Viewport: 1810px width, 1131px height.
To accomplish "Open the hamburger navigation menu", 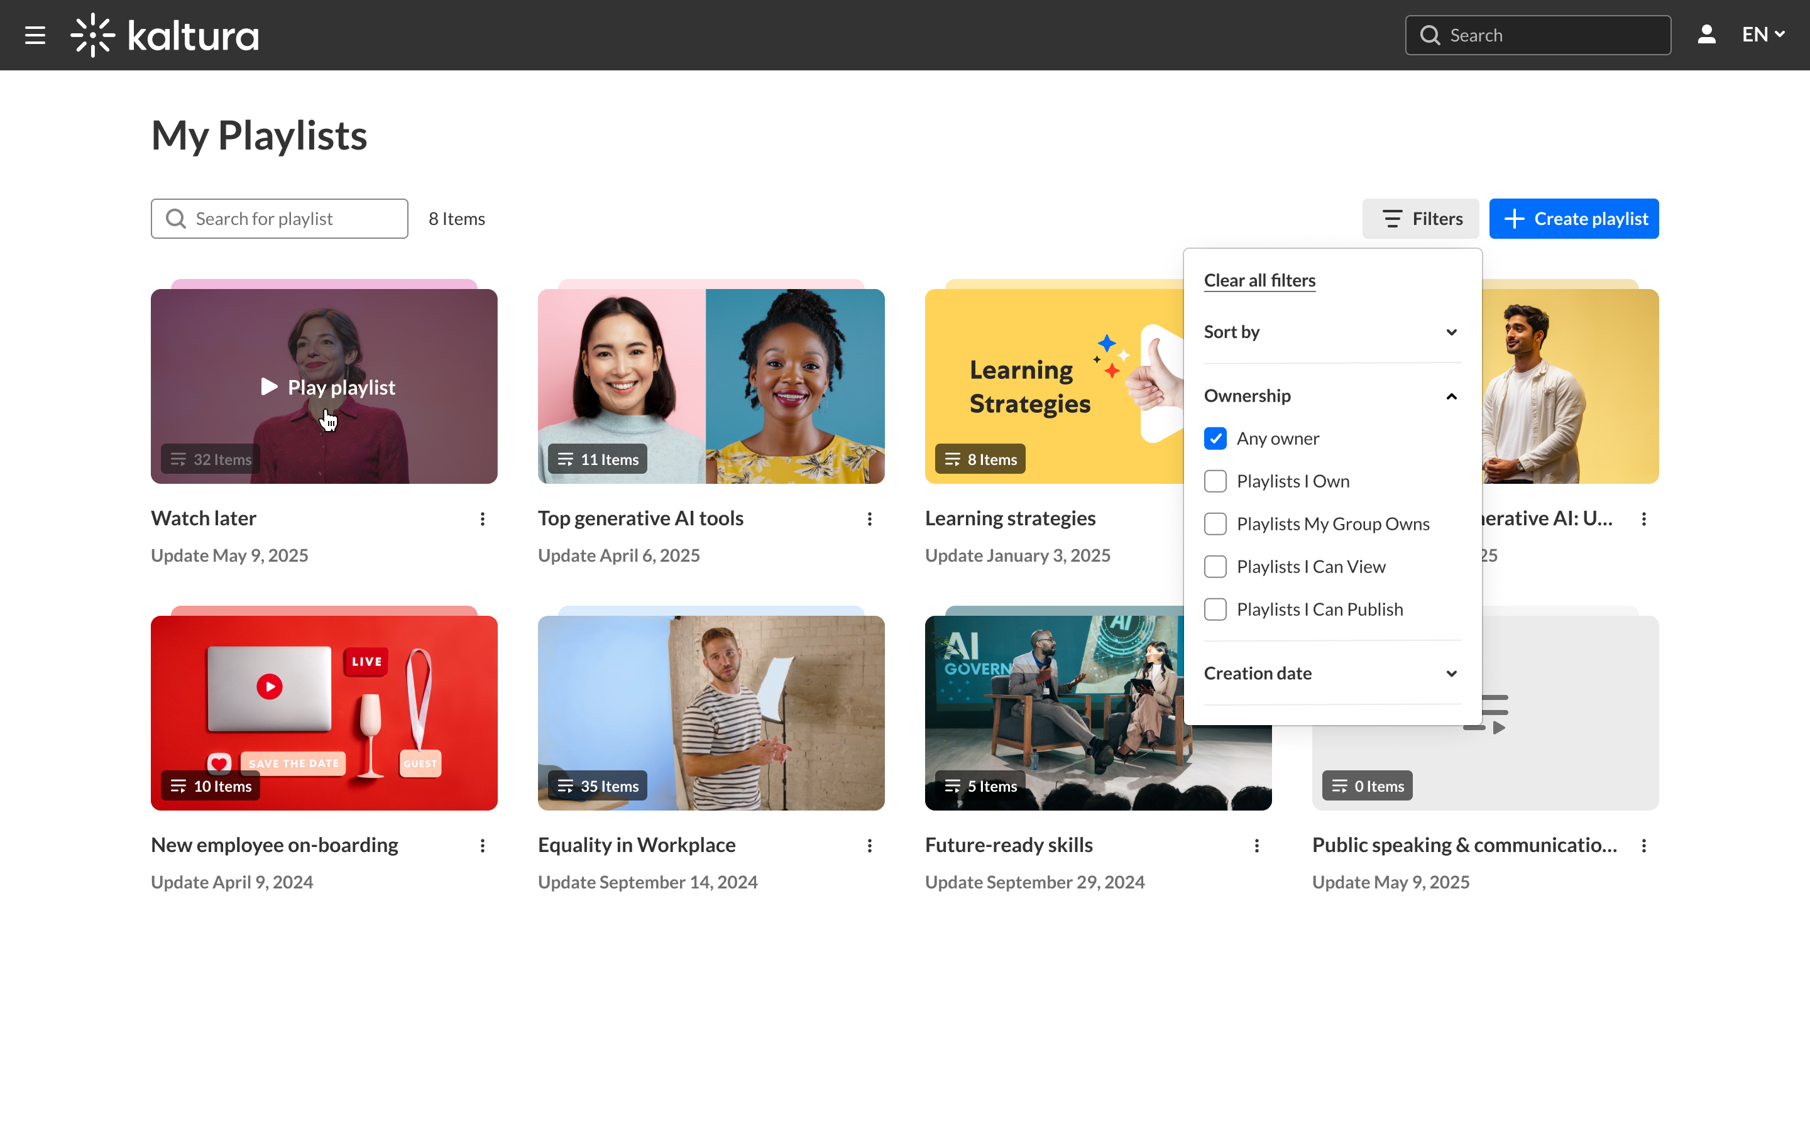I will click(35, 35).
